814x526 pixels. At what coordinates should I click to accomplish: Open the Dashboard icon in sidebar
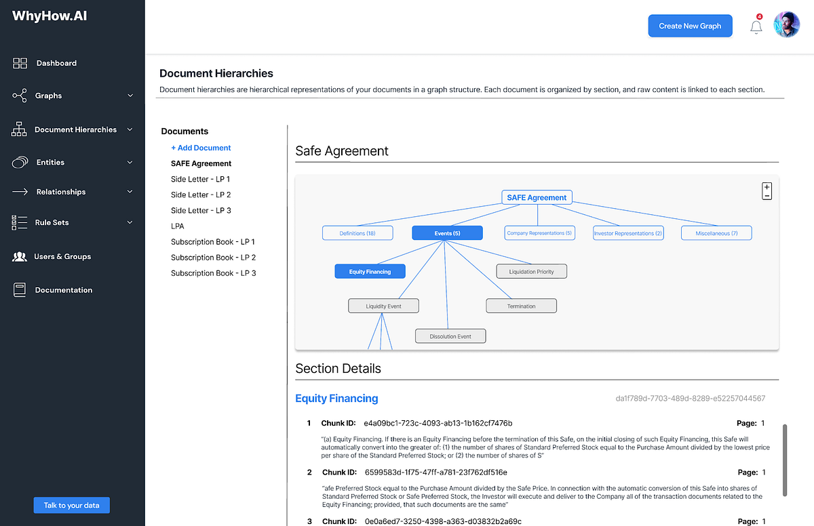pos(19,62)
